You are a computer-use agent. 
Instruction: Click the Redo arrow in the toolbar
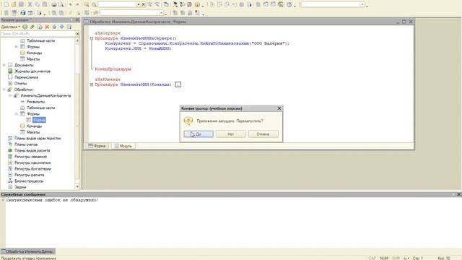pyautogui.click(x=77, y=4)
